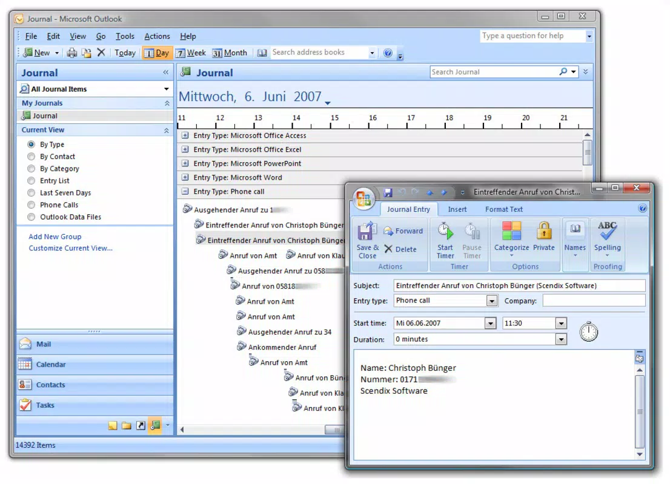670x484 pixels.
Task: Click the Private lock icon
Action: (x=543, y=235)
